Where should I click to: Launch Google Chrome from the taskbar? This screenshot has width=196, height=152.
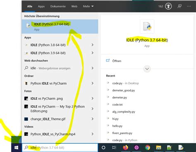148,147
